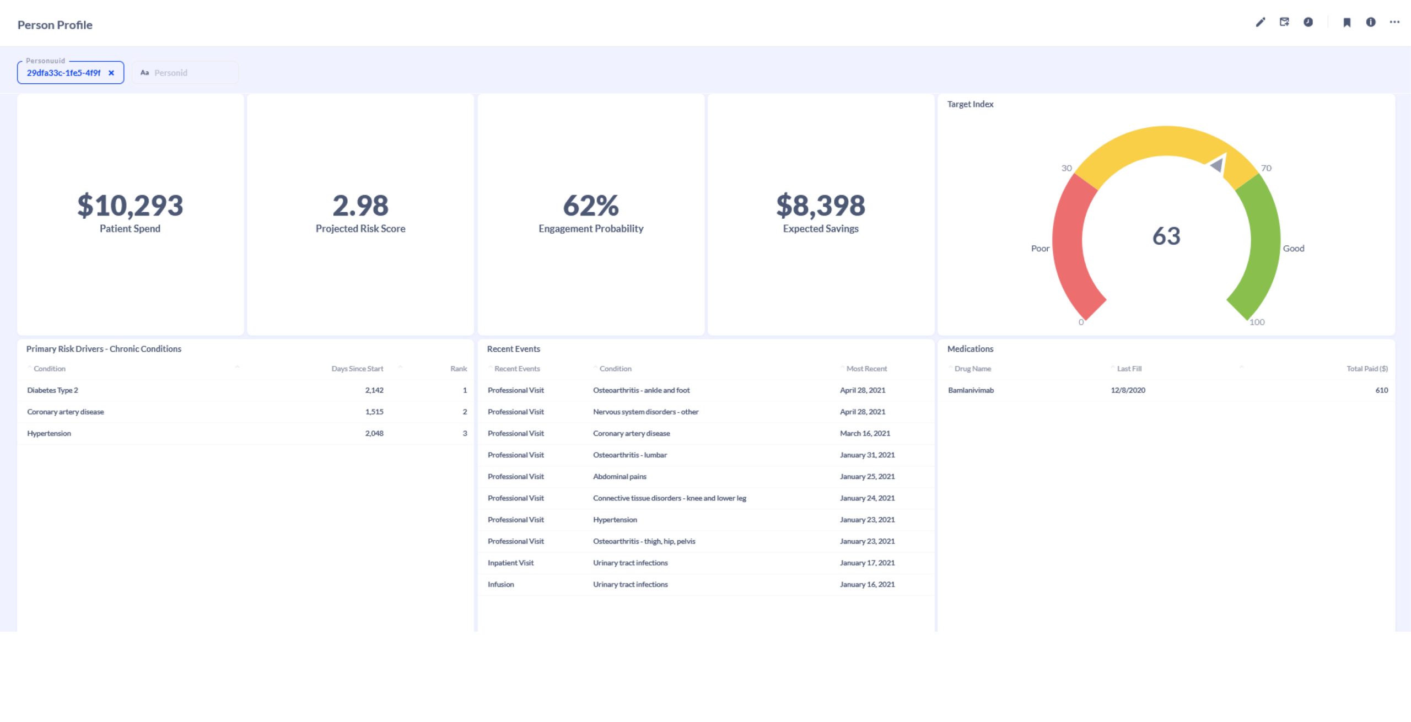Viewport: 1411px width, 722px height.
Task: Click the Inpatient Visit cell
Action: 510,563
